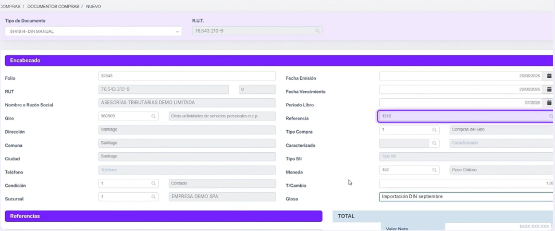Go to COMPRAS breadcrumb
555x231 pixels.
coord(10,6)
